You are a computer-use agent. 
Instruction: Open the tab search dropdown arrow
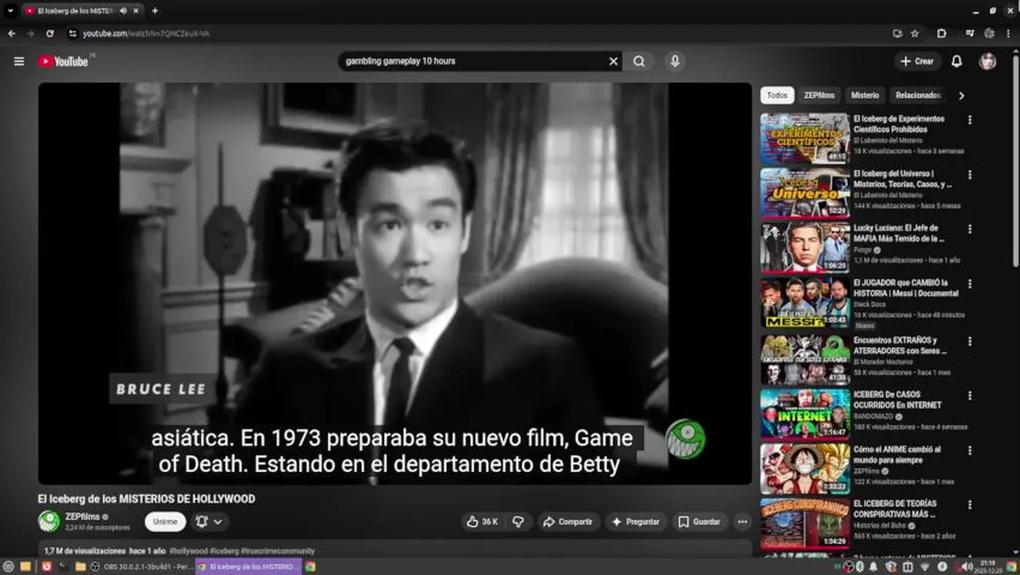point(10,11)
